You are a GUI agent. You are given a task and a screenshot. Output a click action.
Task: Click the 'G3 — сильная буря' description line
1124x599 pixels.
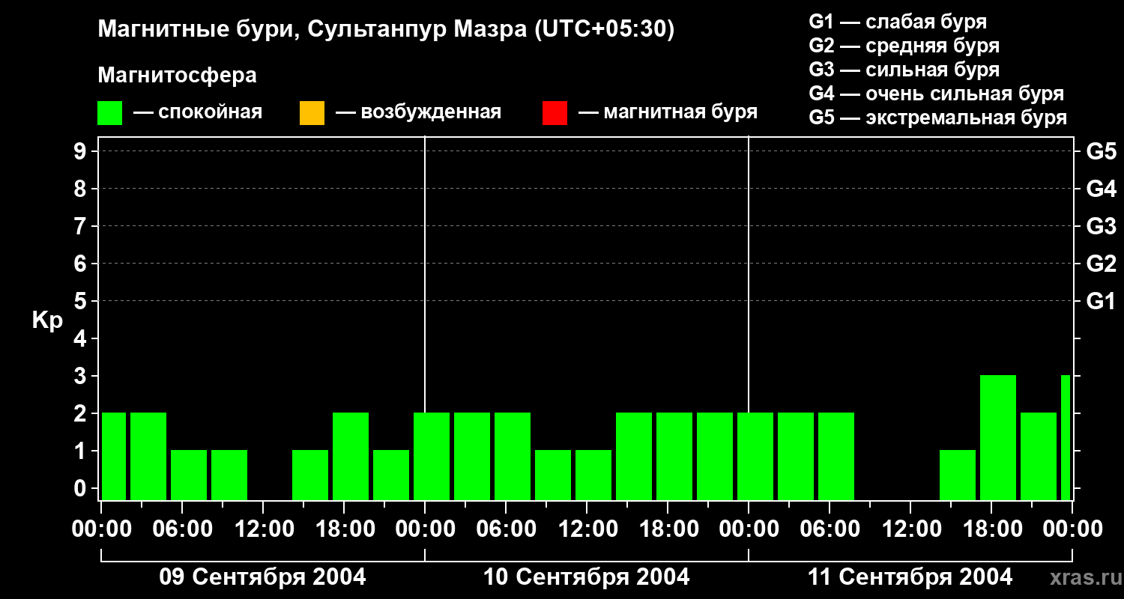pos(904,70)
